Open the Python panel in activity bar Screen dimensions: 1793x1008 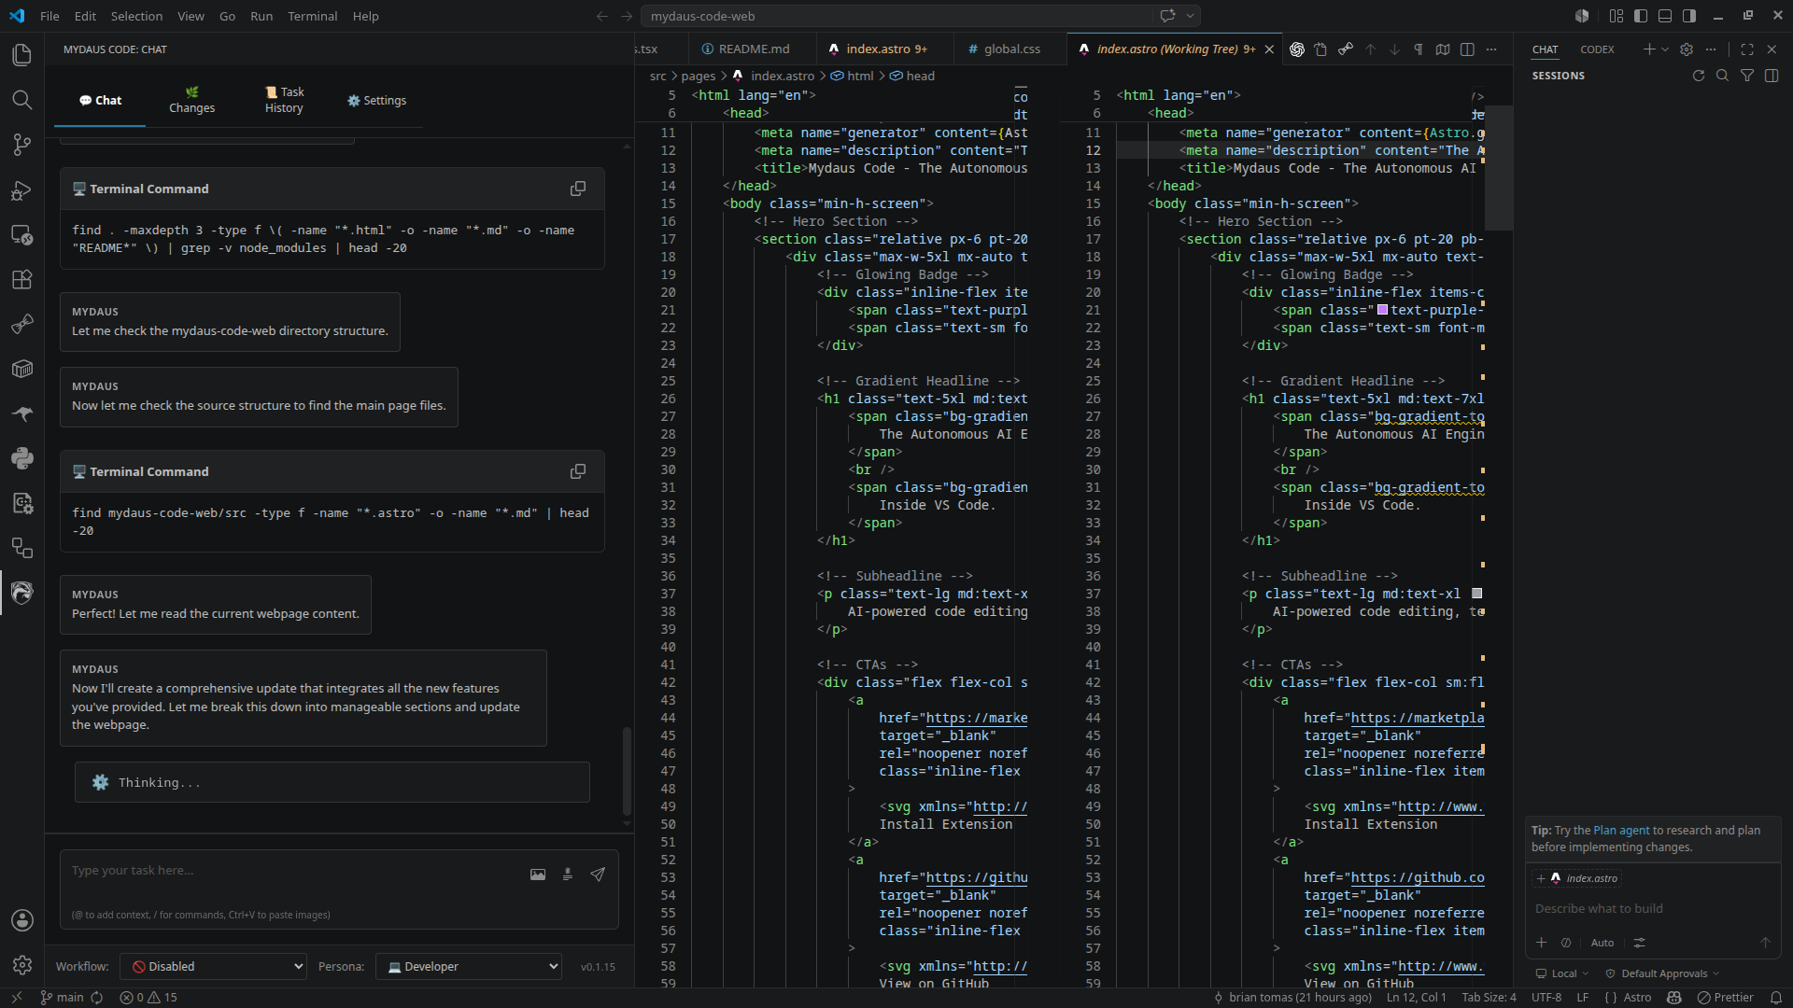click(21, 457)
